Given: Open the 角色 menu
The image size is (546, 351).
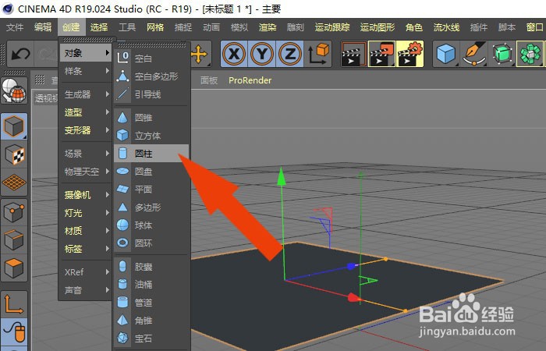Looking at the screenshot, I should (414, 27).
